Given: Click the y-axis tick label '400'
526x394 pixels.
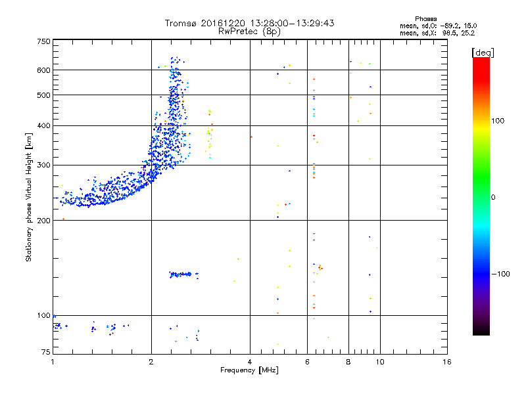Looking at the screenshot, I should point(43,125).
